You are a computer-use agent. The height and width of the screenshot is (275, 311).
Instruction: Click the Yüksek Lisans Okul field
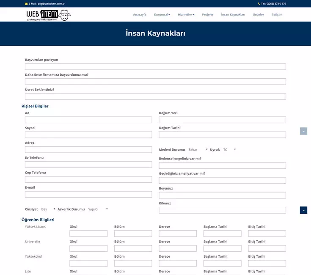pyautogui.click(x=88, y=234)
